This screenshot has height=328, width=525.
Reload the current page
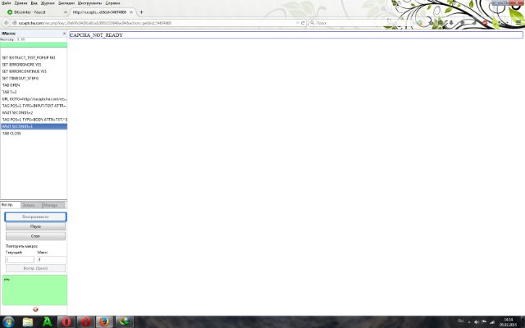click(x=303, y=23)
